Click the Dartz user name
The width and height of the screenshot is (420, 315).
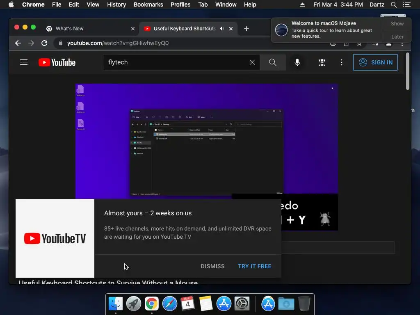tap(377, 5)
